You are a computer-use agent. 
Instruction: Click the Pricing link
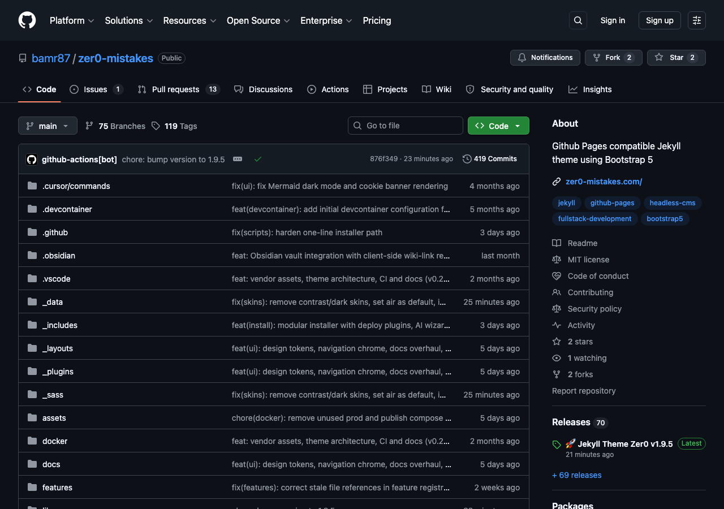pyautogui.click(x=377, y=20)
